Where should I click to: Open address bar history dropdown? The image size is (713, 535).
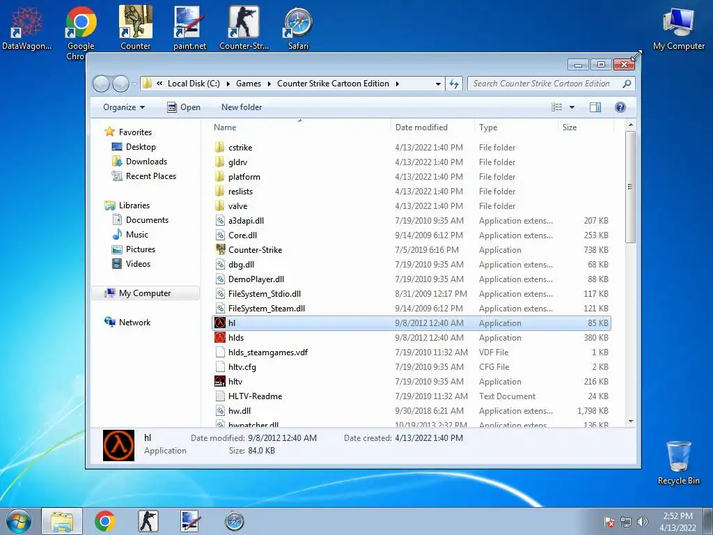[438, 84]
